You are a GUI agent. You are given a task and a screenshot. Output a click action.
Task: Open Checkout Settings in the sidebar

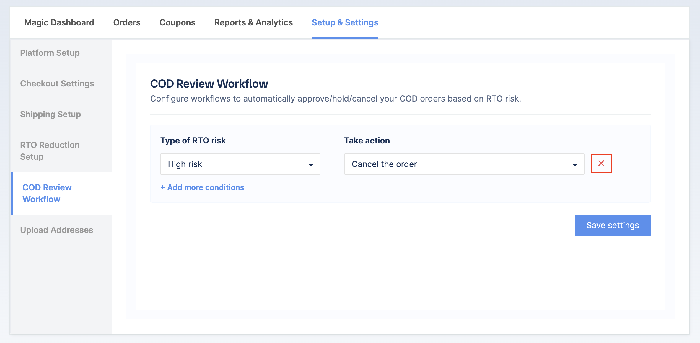[57, 84]
